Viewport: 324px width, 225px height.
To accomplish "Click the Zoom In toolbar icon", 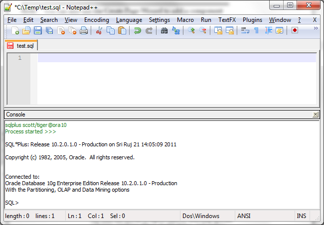I will pyautogui.click(x=191, y=31).
